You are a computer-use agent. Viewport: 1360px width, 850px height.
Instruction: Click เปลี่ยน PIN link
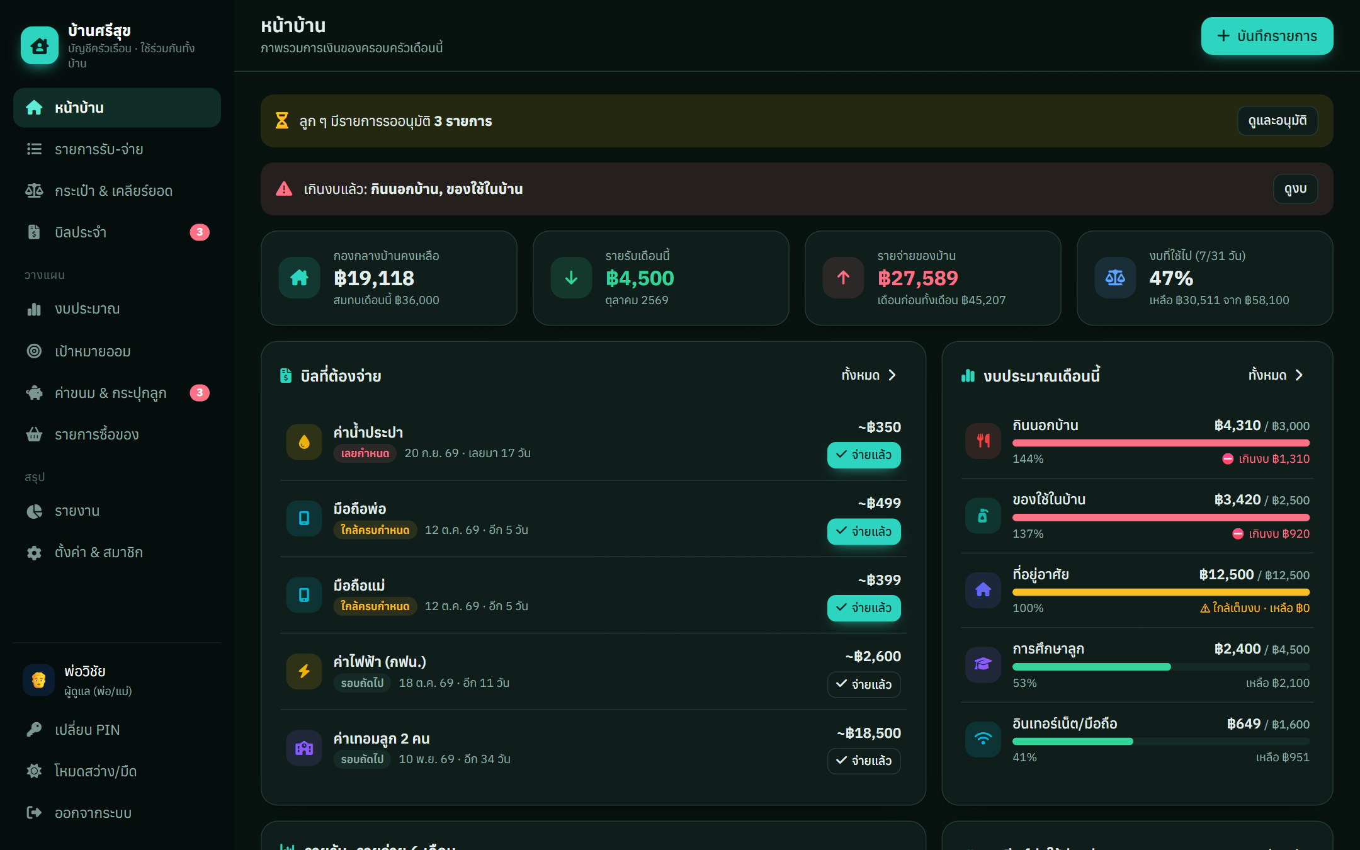pos(117,730)
